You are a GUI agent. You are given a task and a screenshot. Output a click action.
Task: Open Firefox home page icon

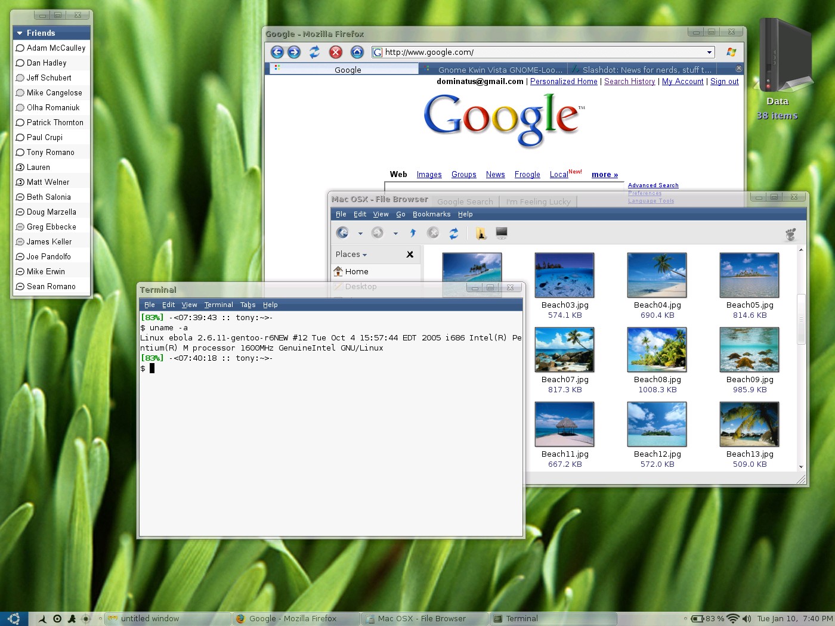click(357, 52)
